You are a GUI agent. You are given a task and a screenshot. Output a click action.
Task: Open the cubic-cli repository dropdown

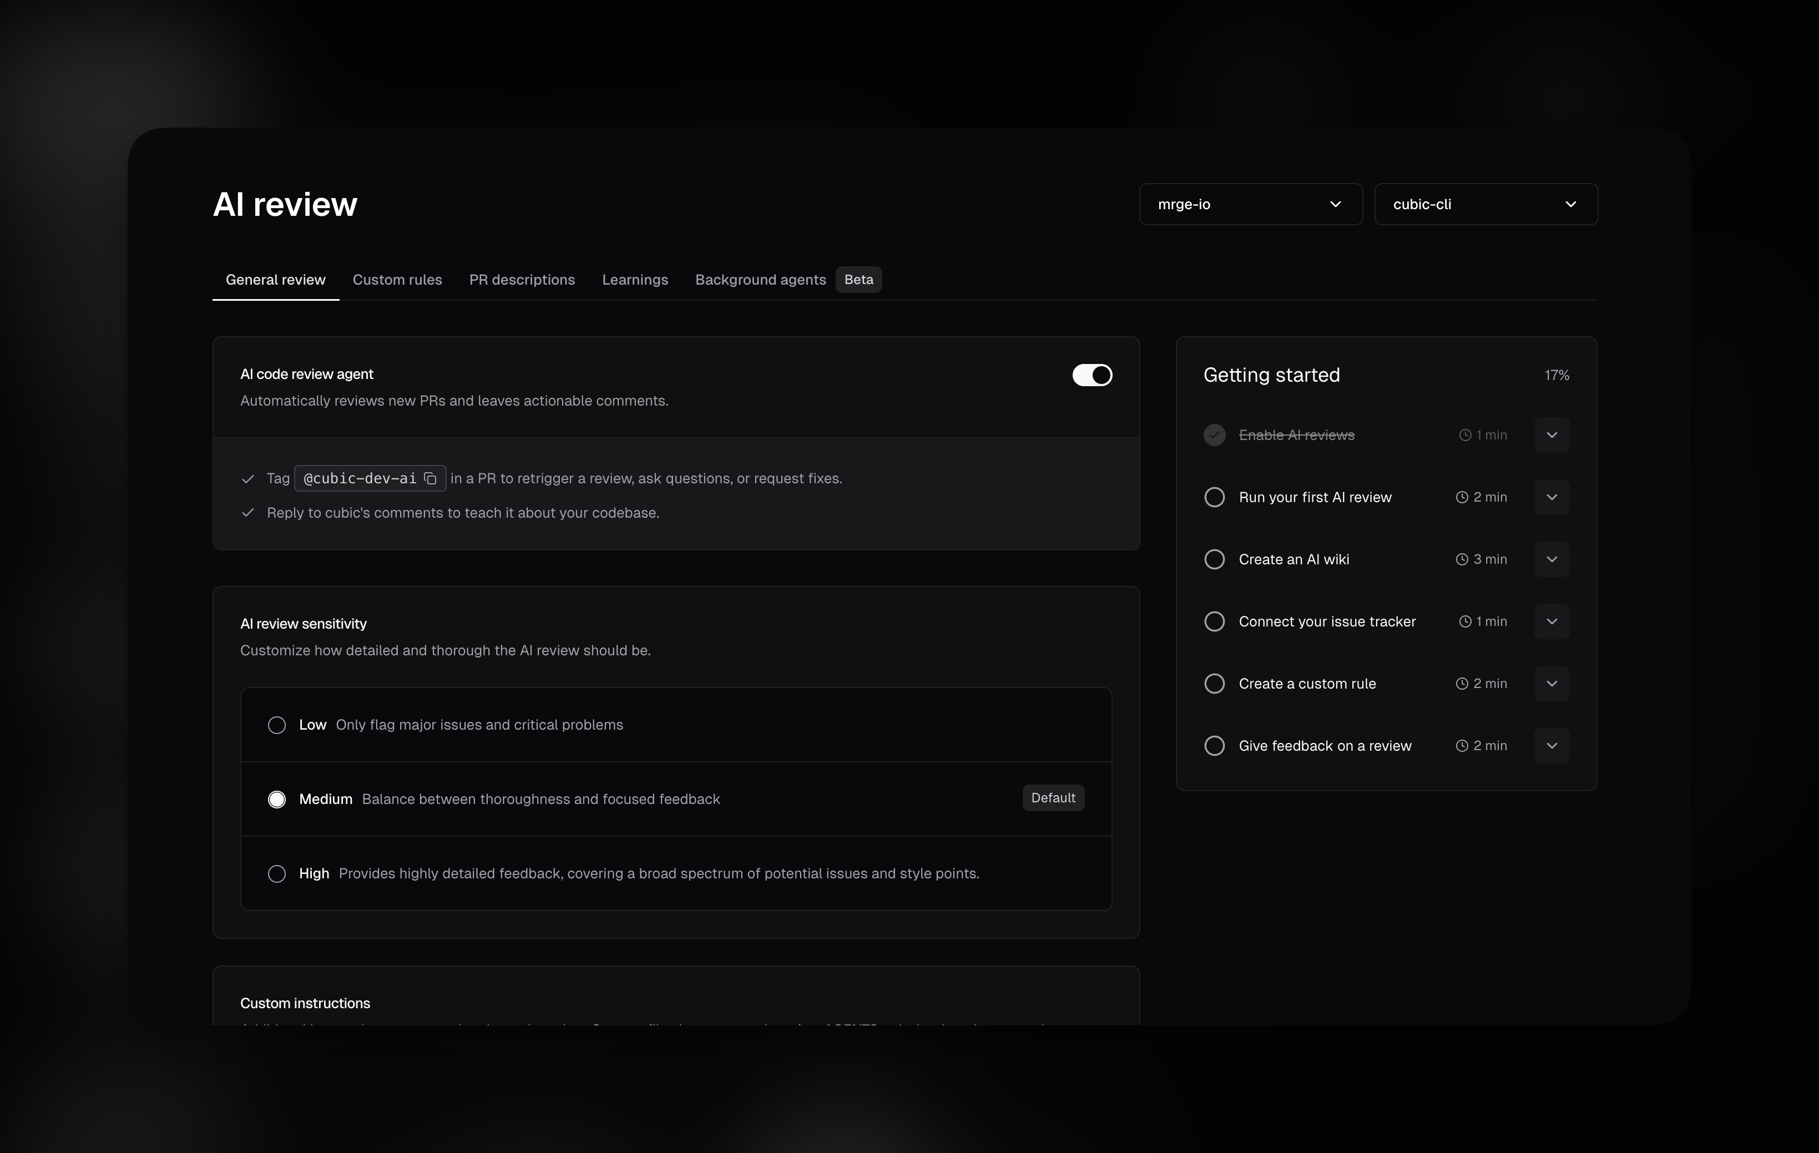1485,204
